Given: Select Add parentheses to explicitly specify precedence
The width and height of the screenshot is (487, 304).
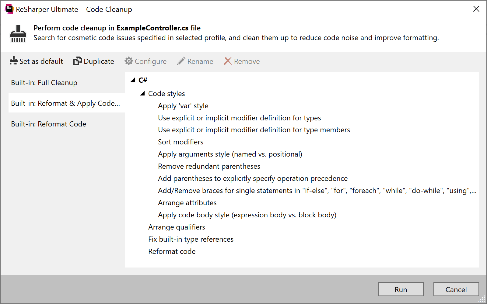Looking at the screenshot, I should 253,178.
